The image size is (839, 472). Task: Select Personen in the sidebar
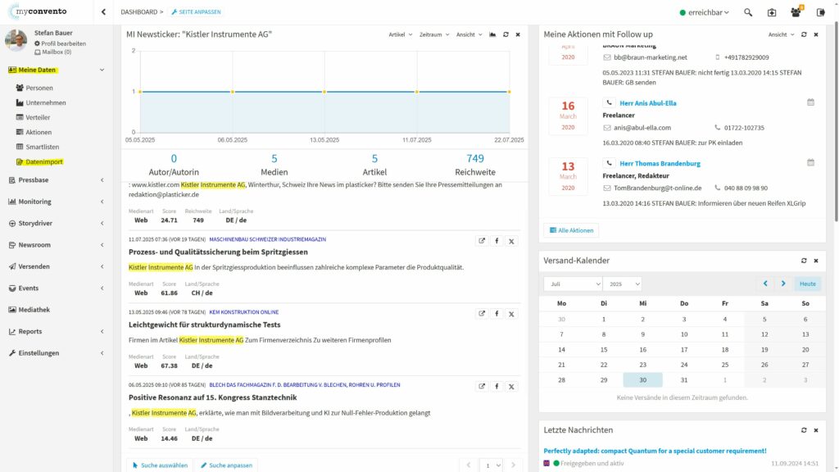pyautogui.click(x=34, y=88)
